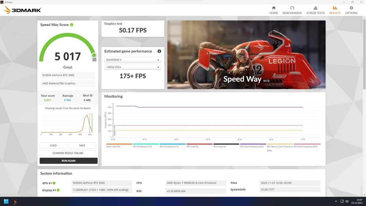The height and width of the screenshot is (206, 366).
Task: Click the Best score 5 405
Action: point(87,100)
